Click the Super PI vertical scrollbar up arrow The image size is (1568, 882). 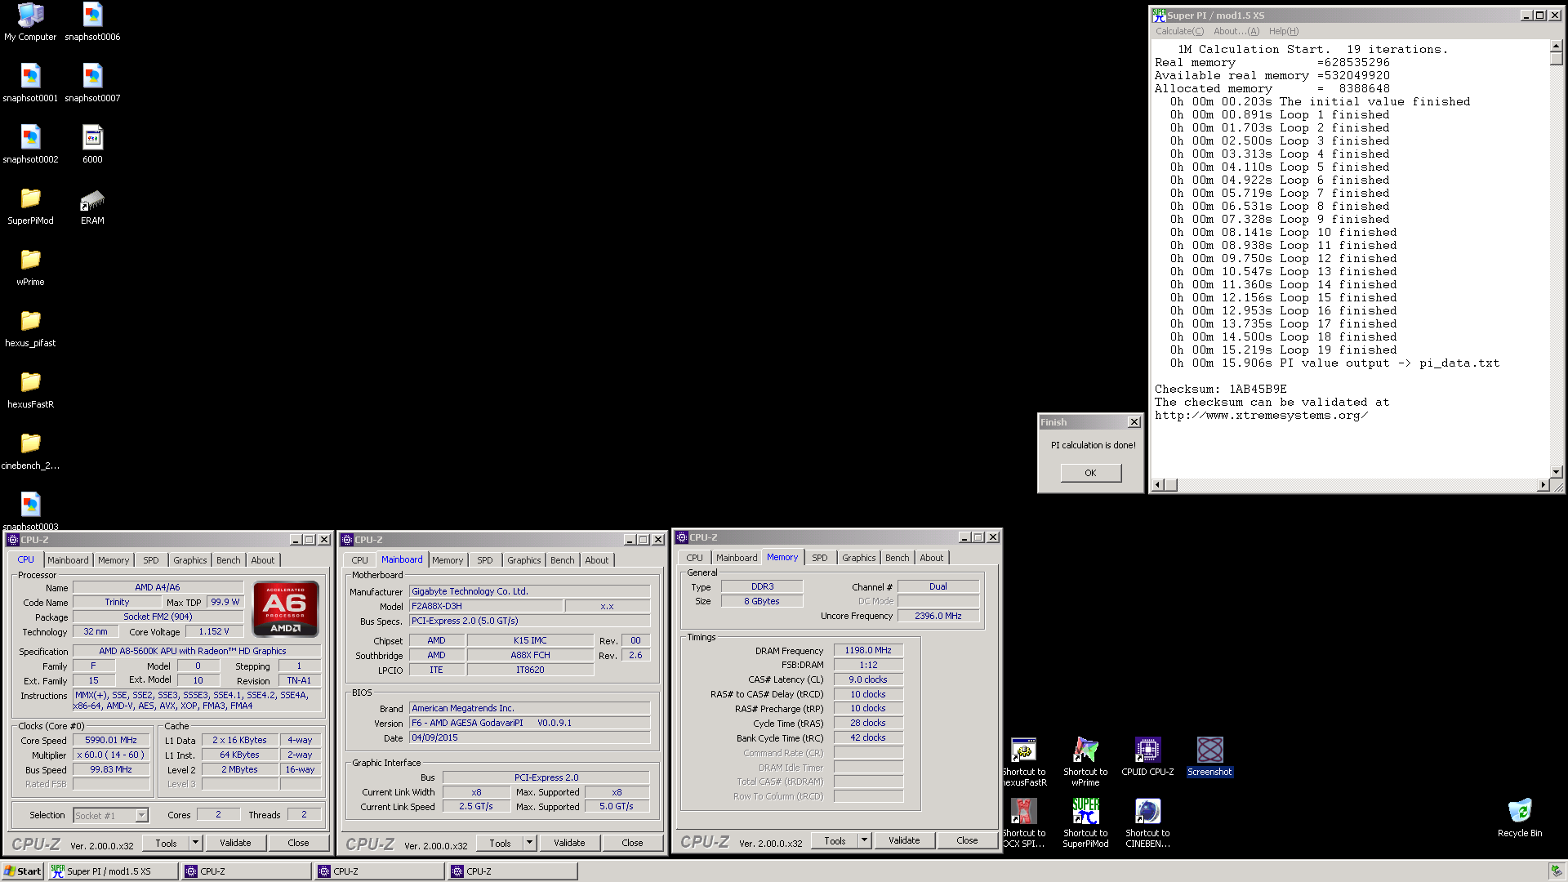click(1556, 47)
